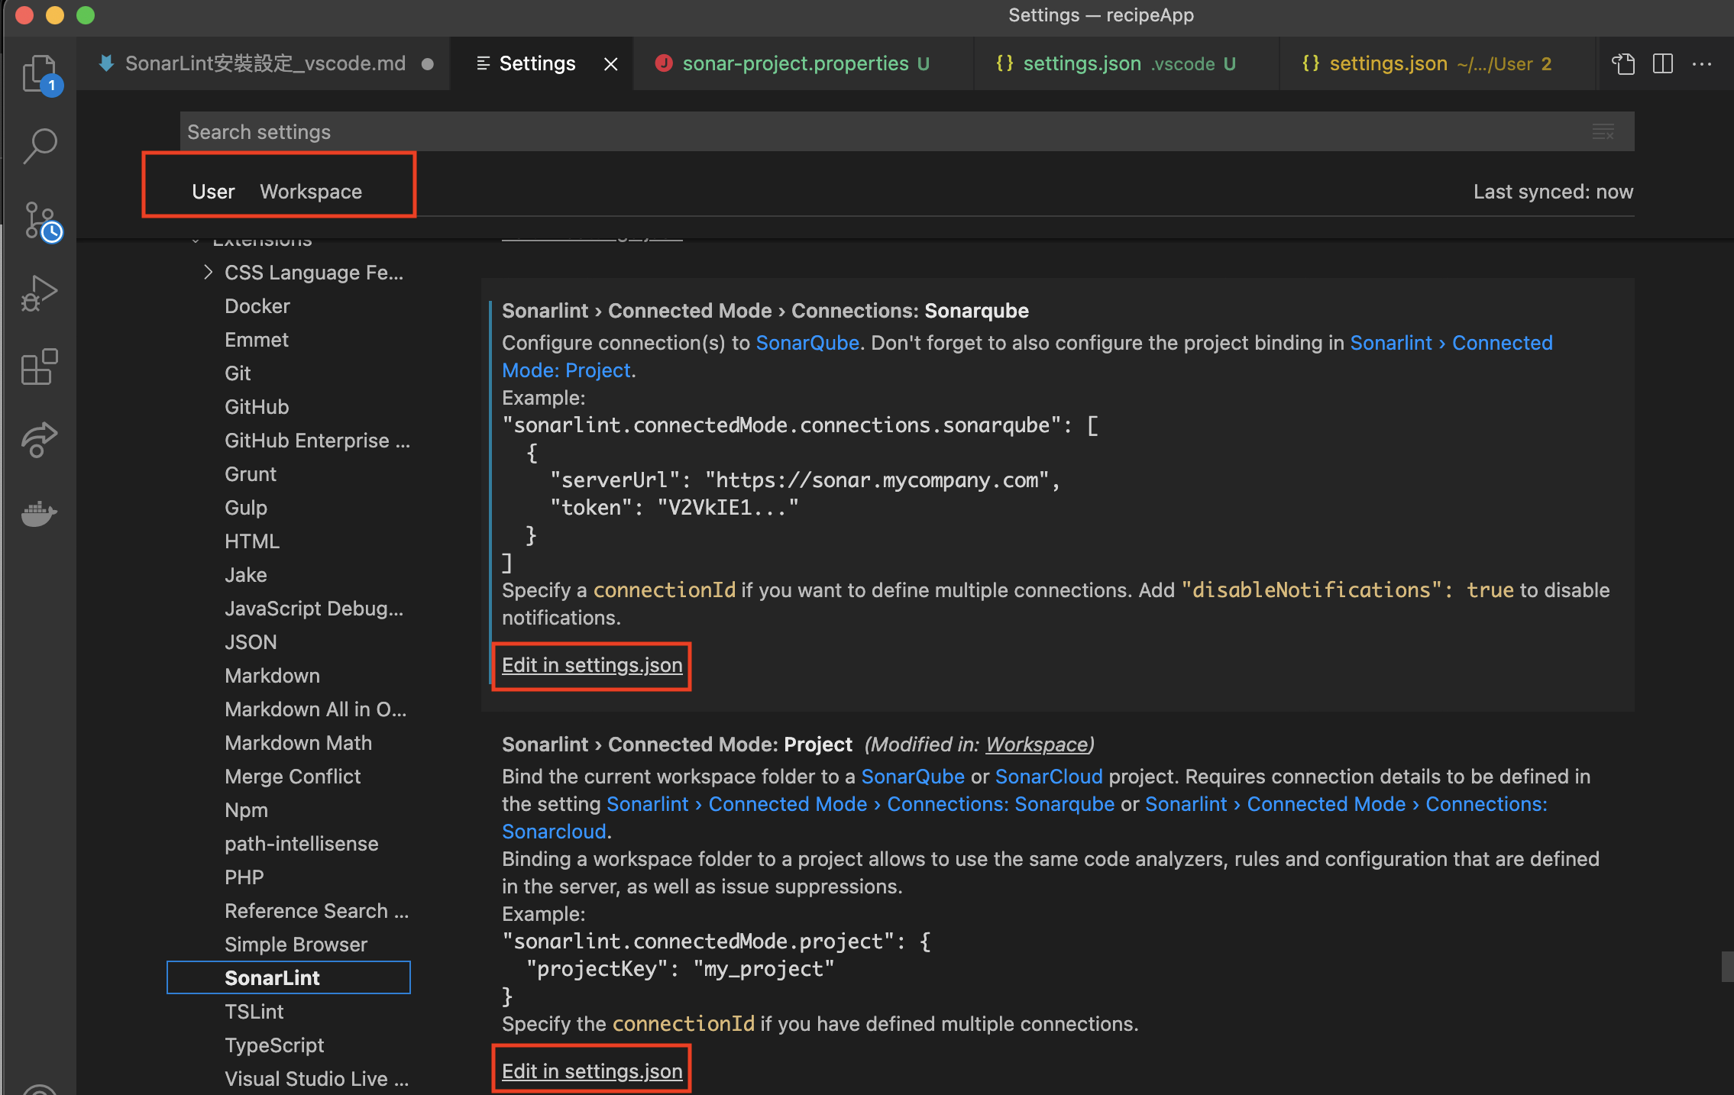Click the Search settings input field
The image size is (1734, 1095).
pyautogui.click(x=907, y=132)
